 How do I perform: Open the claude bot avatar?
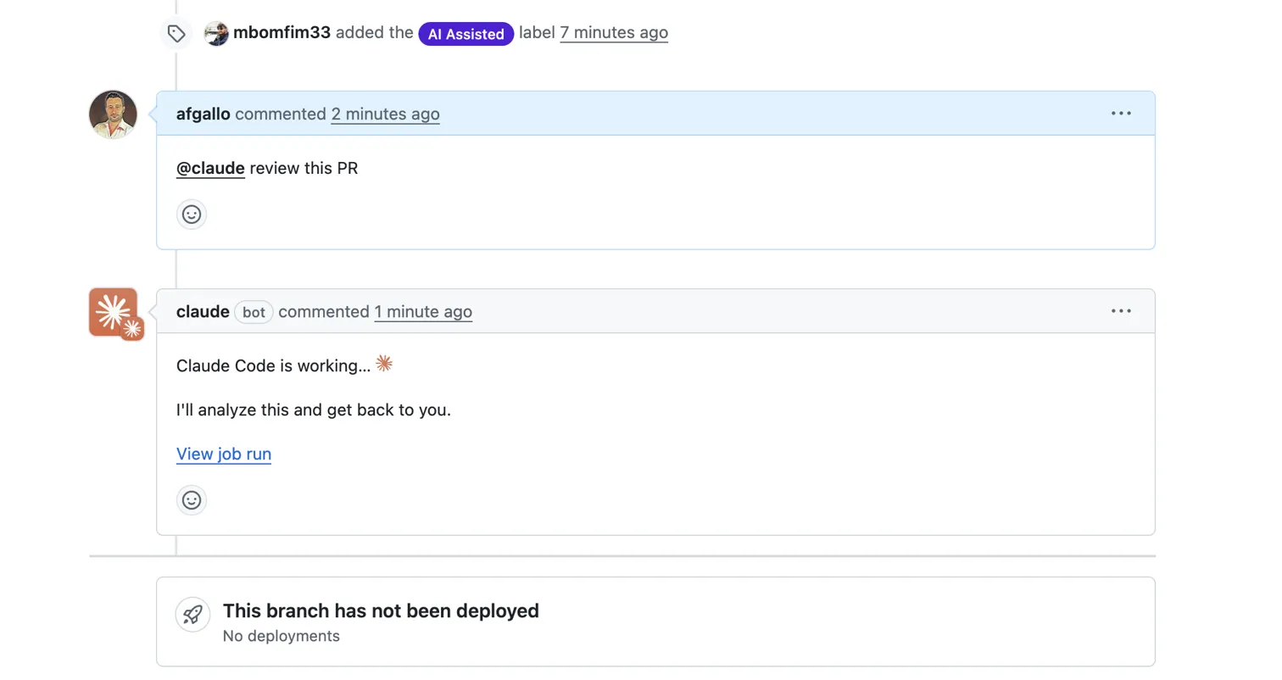pos(114,312)
